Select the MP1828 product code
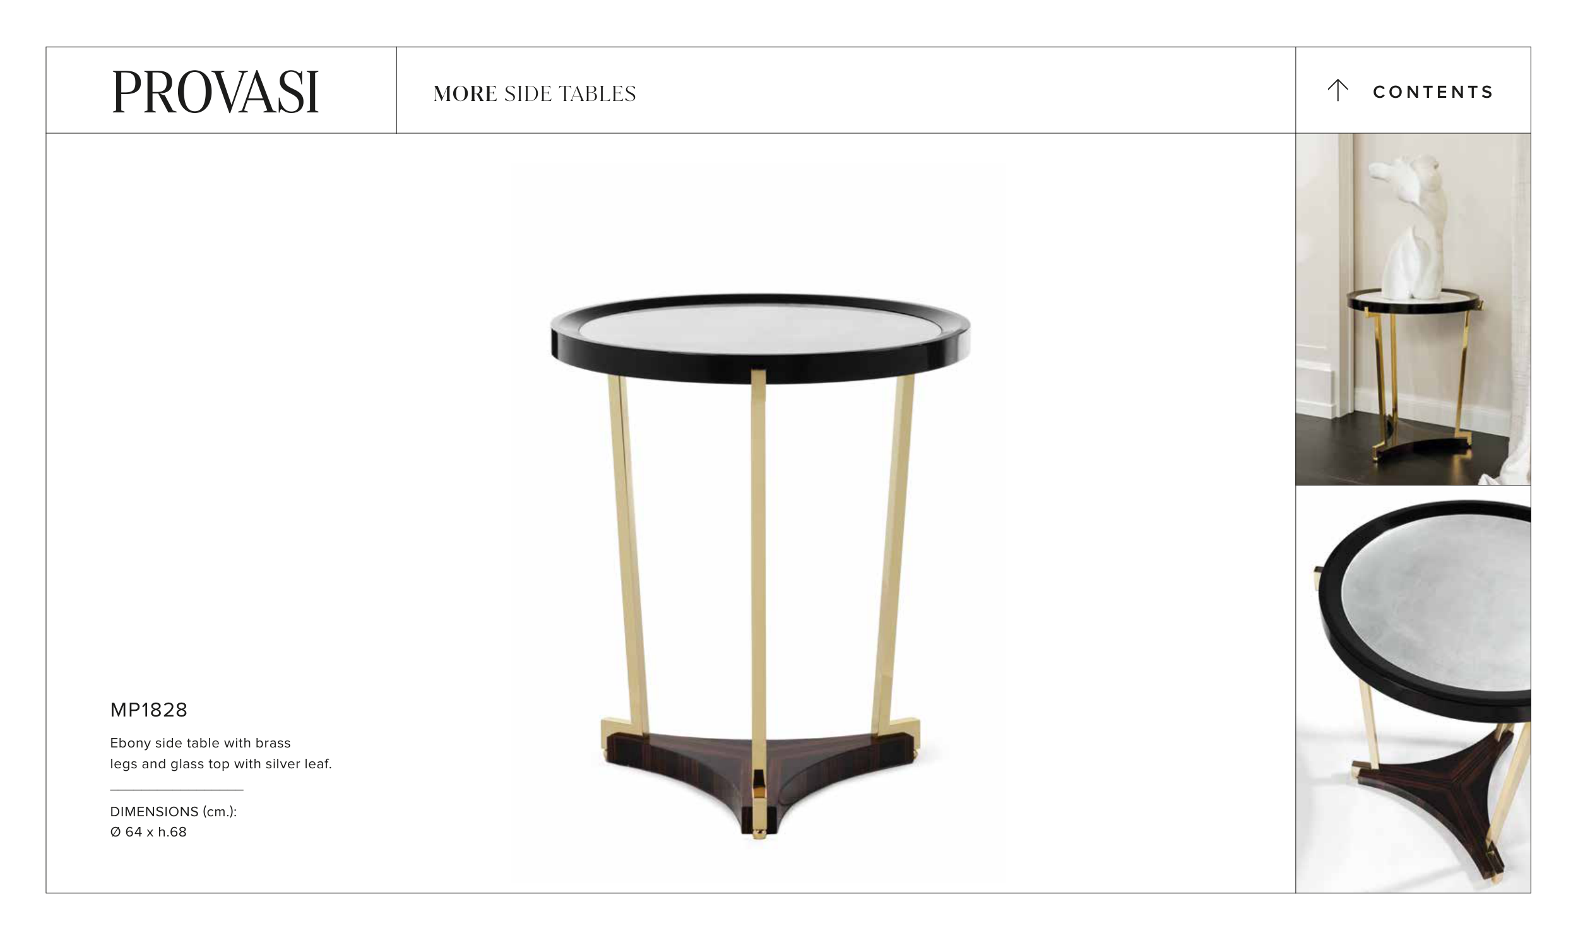Image resolution: width=1578 pixels, height=940 pixels. pyautogui.click(x=149, y=710)
